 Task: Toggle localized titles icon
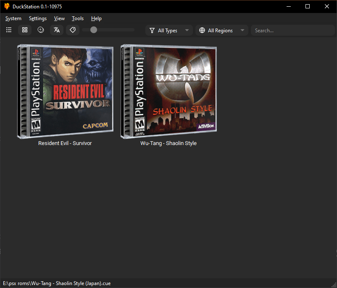[57, 30]
